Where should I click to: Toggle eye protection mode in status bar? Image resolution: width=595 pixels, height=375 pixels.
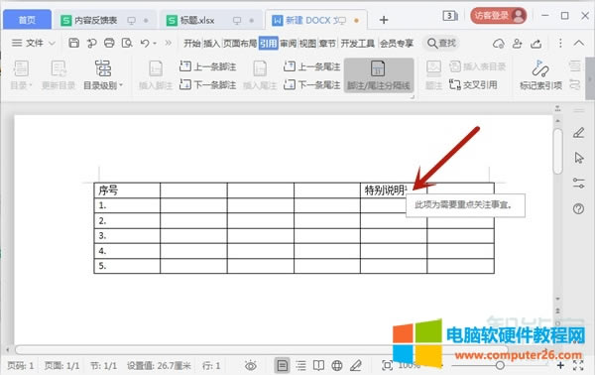pos(251,365)
